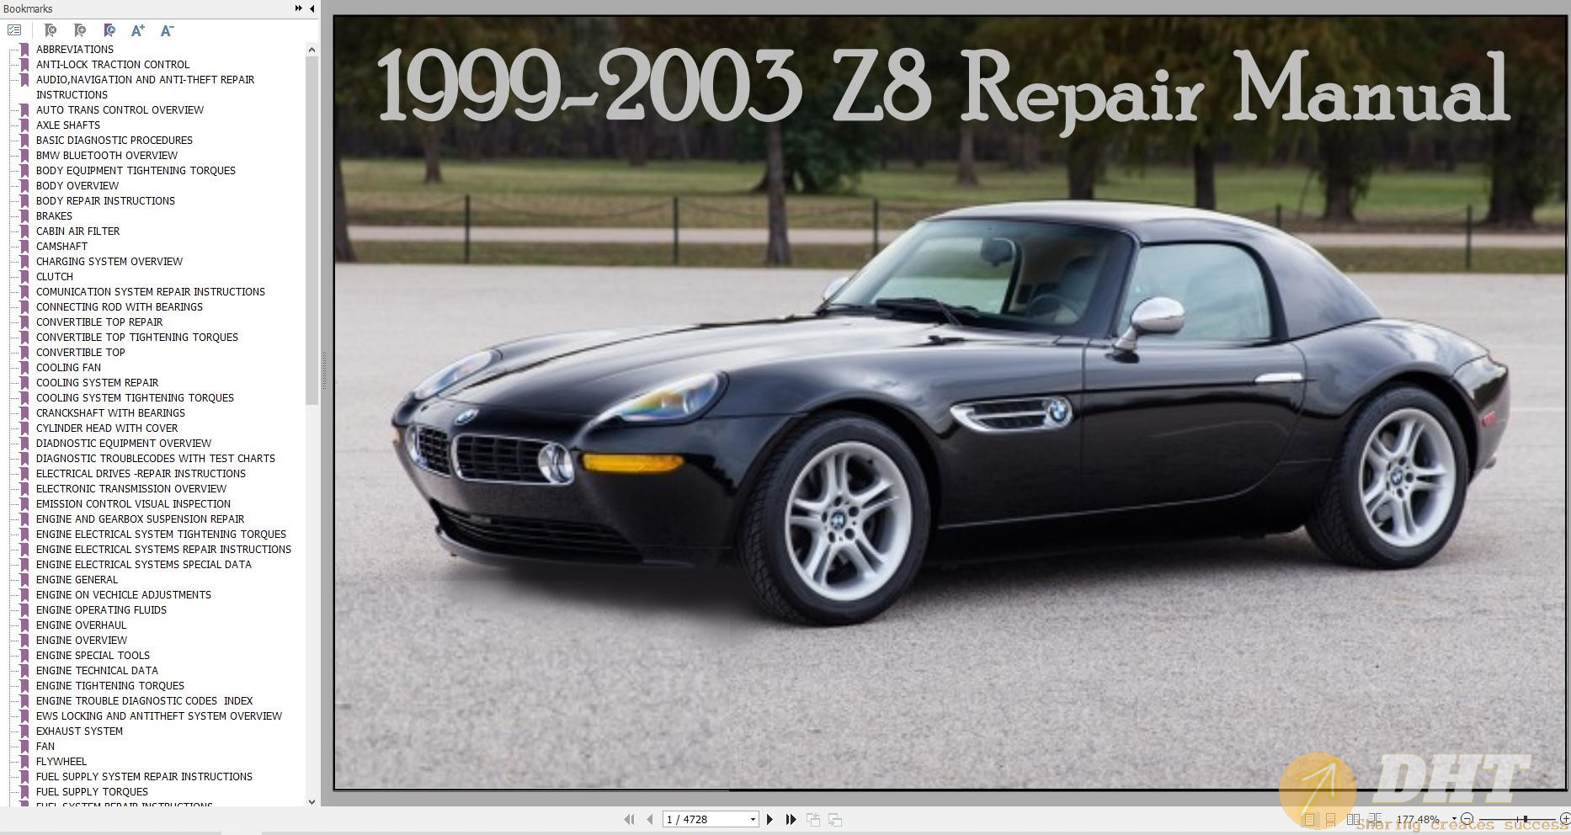Image resolution: width=1571 pixels, height=835 pixels.
Task: Select CYLINDER HEAD WITH COVER bookmark
Action: [107, 428]
